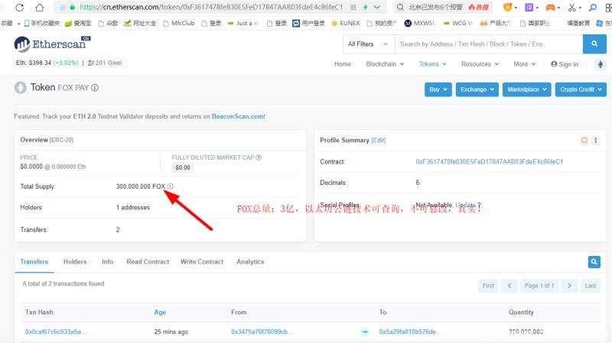Click the next page arrow
612x343 pixels.
(x=569, y=286)
